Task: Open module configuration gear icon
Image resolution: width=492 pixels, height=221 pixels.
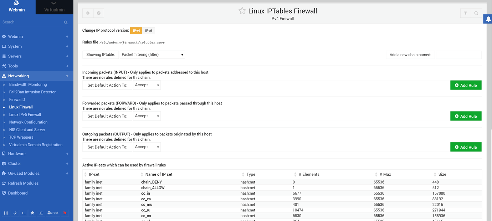Action: [x=88, y=13]
